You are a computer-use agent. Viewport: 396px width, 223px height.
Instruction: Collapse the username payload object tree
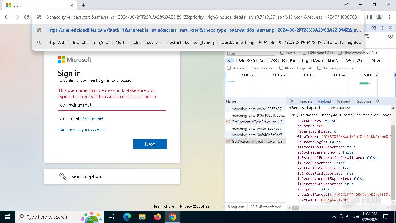click(293, 115)
